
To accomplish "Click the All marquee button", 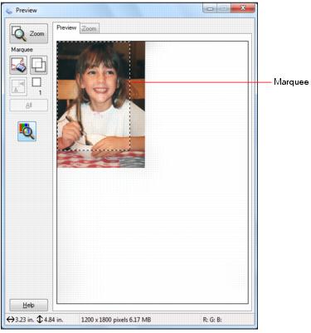I will pyautogui.click(x=28, y=105).
